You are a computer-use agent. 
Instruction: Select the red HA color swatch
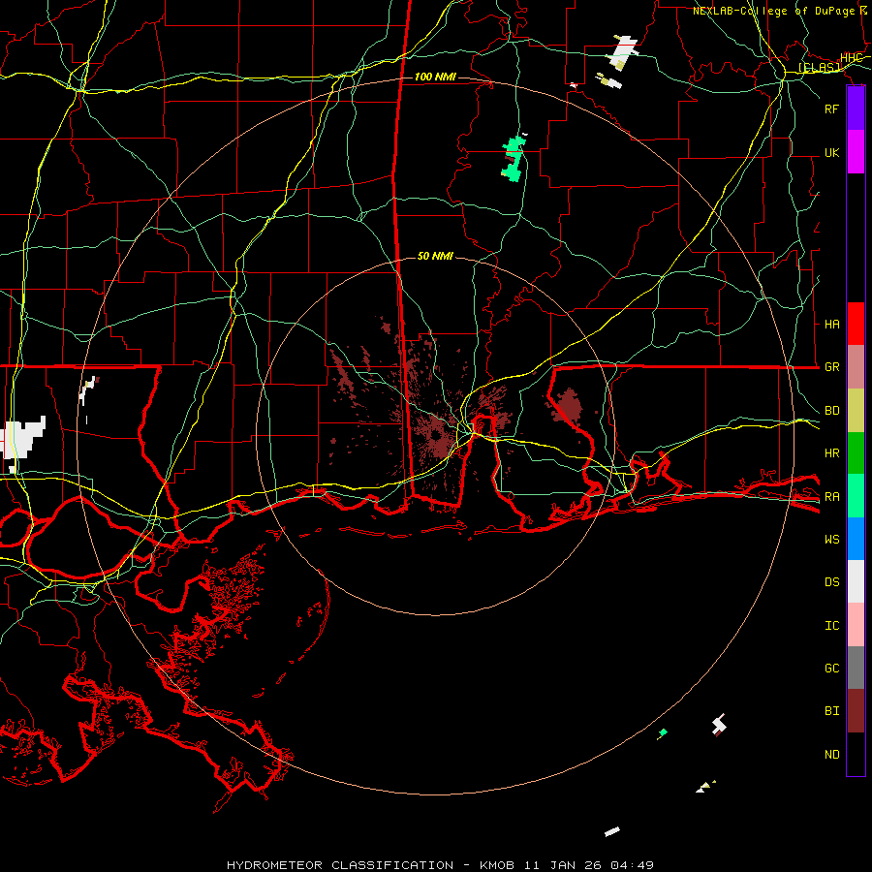point(856,324)
